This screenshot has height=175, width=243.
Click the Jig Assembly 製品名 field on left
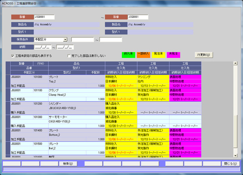tap(67, 24)
